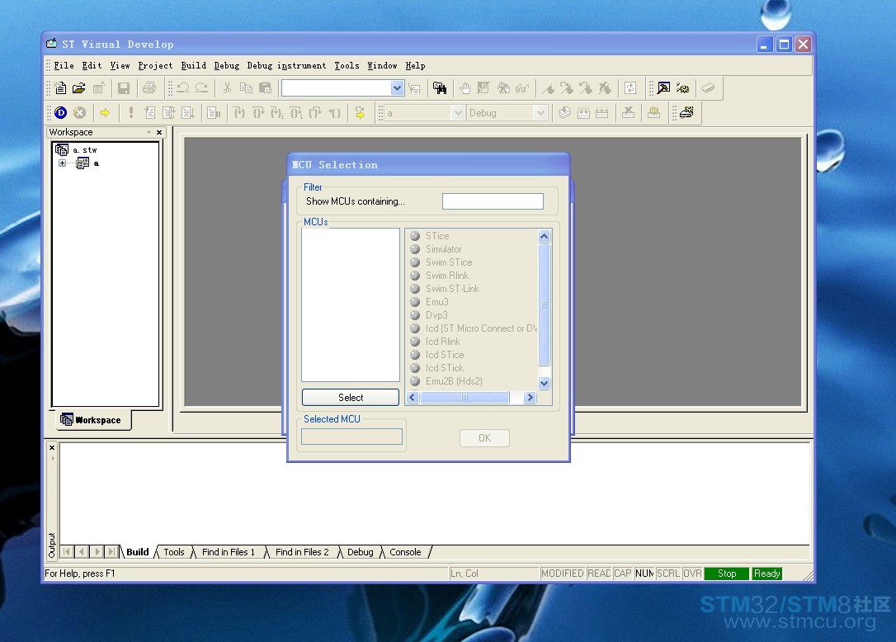Screen dimensions: 896x642
Task: Stop debugging with gray X icon
Action: (79, 112)
